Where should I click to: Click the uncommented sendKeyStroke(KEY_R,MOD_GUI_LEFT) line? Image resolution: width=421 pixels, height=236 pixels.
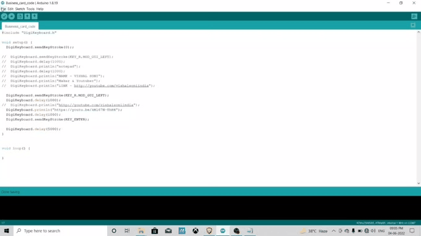coord(58,95)
